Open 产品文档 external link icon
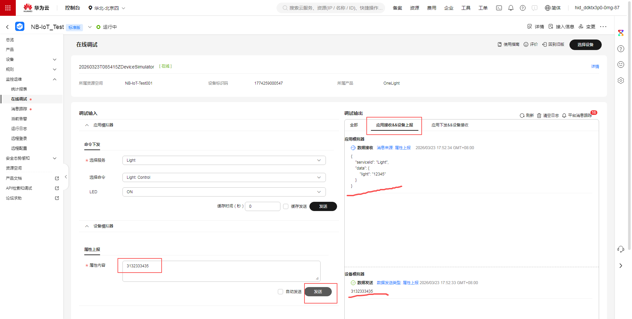 coord(57,178)
